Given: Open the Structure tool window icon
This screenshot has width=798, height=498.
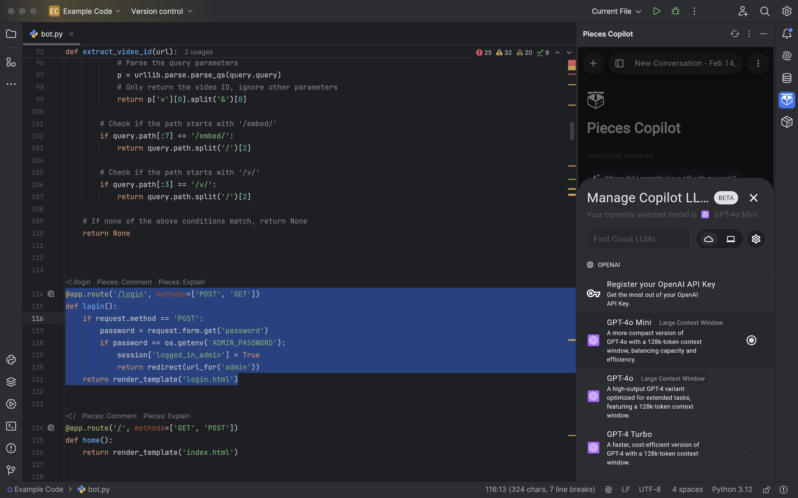Looking at the screenshot, I should (11, 62).
